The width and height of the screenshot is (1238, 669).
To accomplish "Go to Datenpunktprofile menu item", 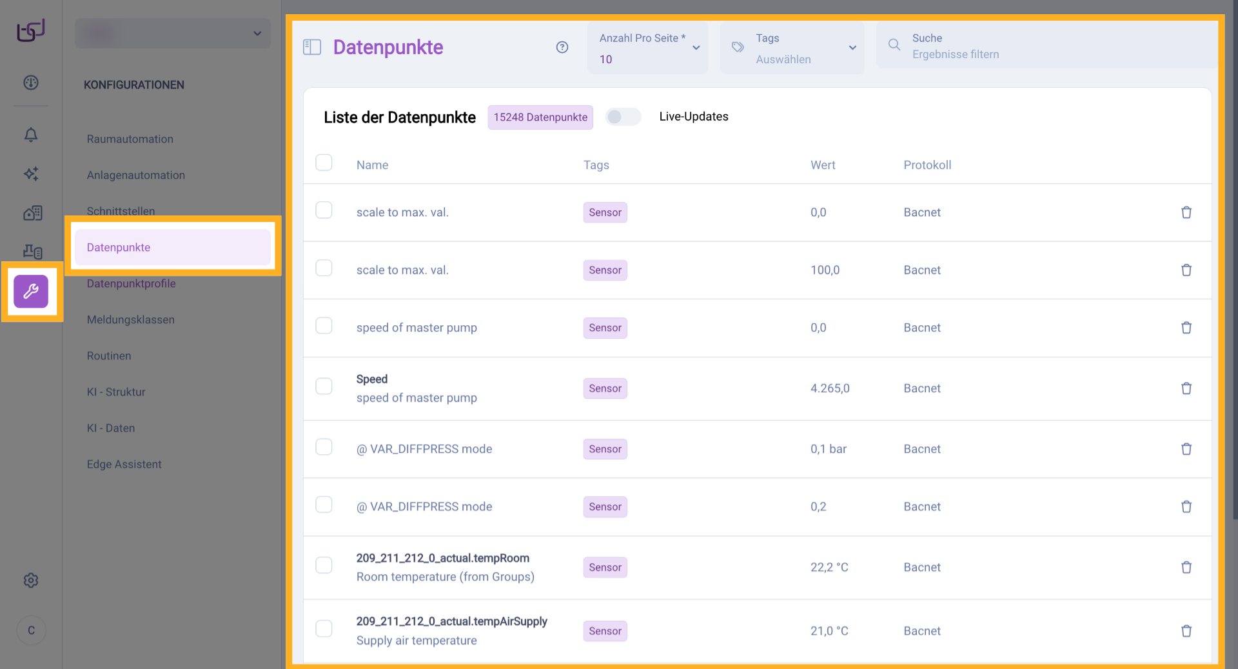I will pyautogui.click(x=132, y=284).
